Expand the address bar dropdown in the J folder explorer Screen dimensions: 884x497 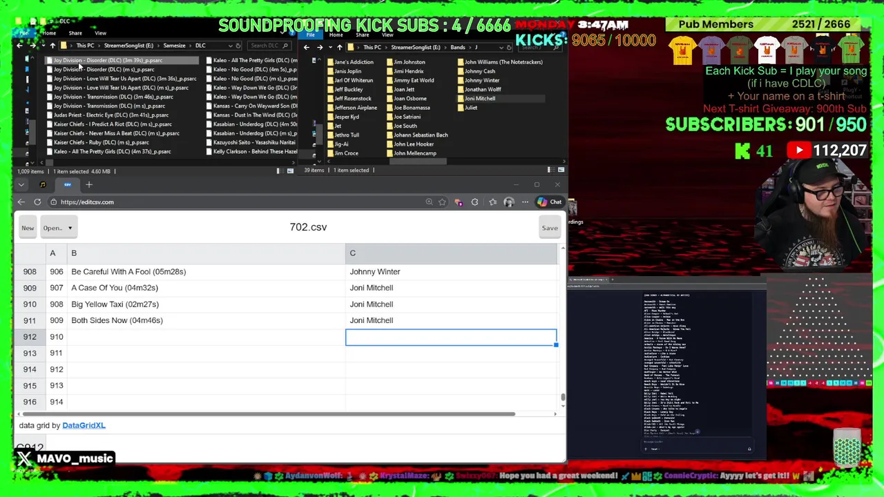pyautogui.click(x=503, y=48)
